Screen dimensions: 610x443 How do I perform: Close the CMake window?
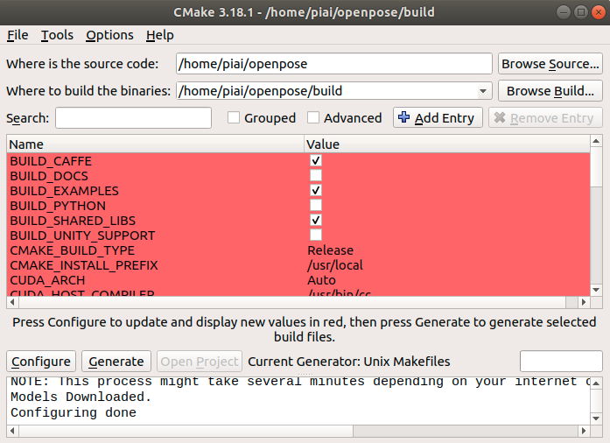599,12
